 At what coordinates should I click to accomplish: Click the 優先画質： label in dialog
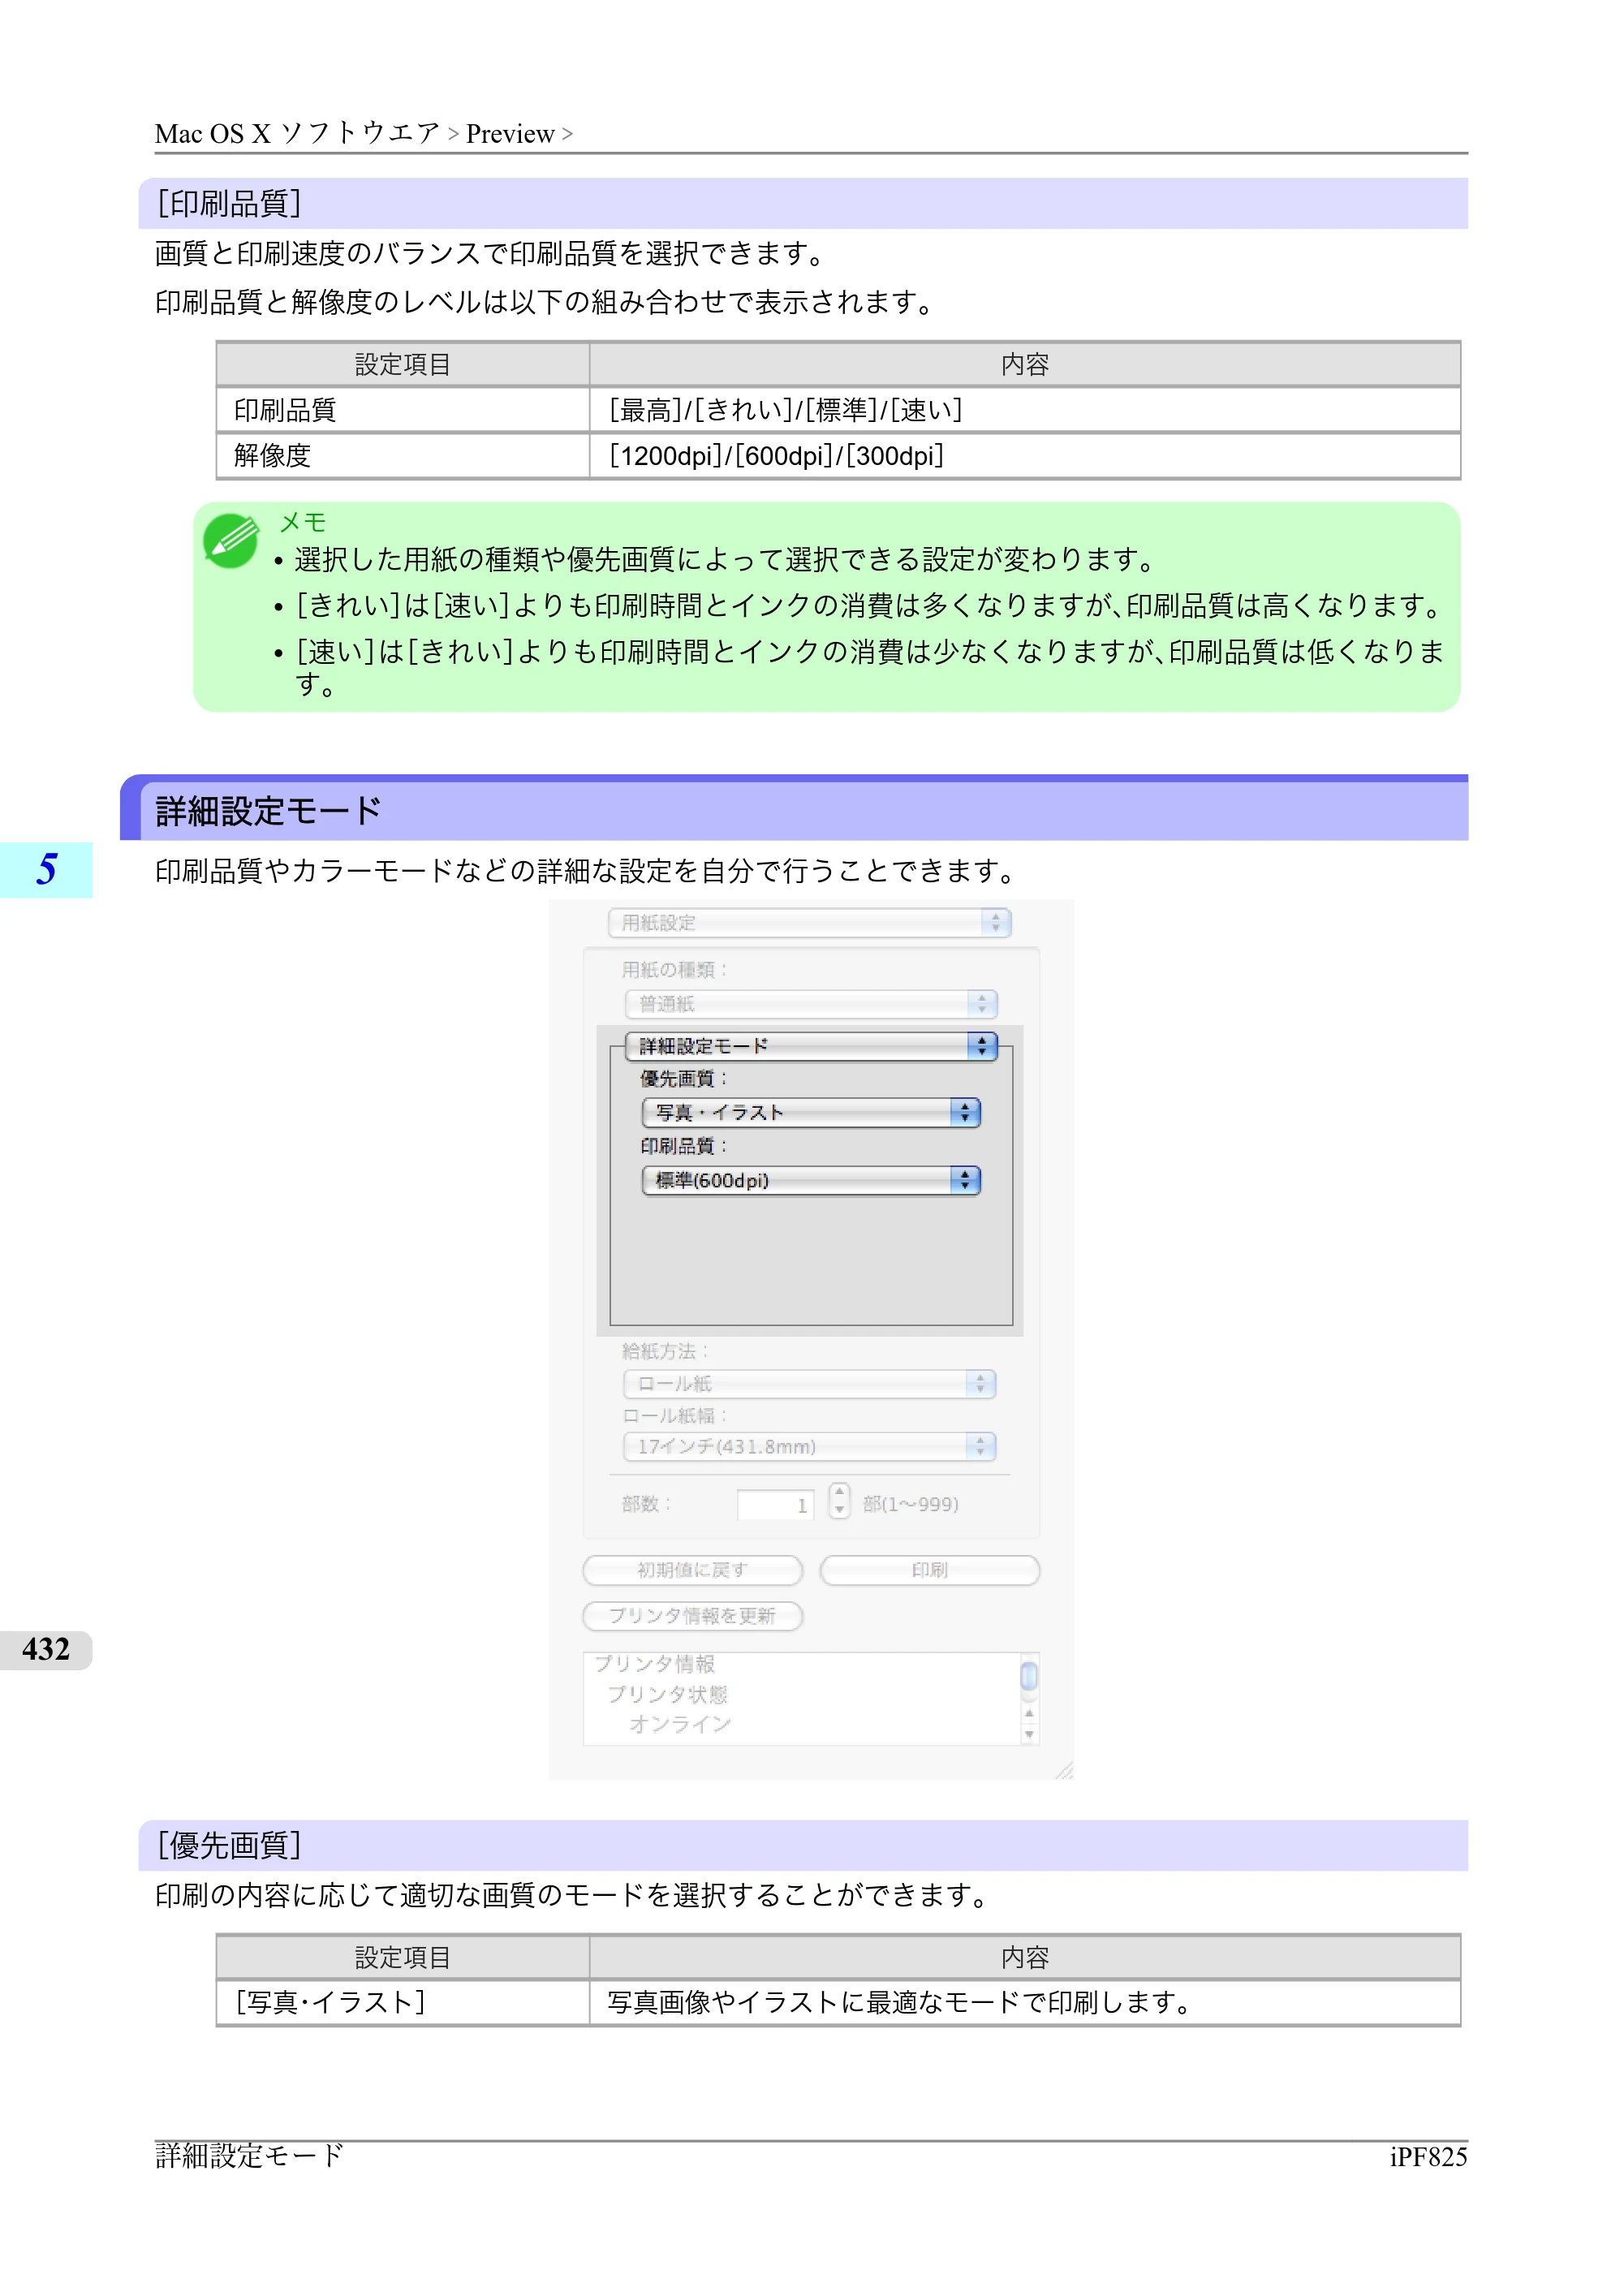click(684, 1078)
